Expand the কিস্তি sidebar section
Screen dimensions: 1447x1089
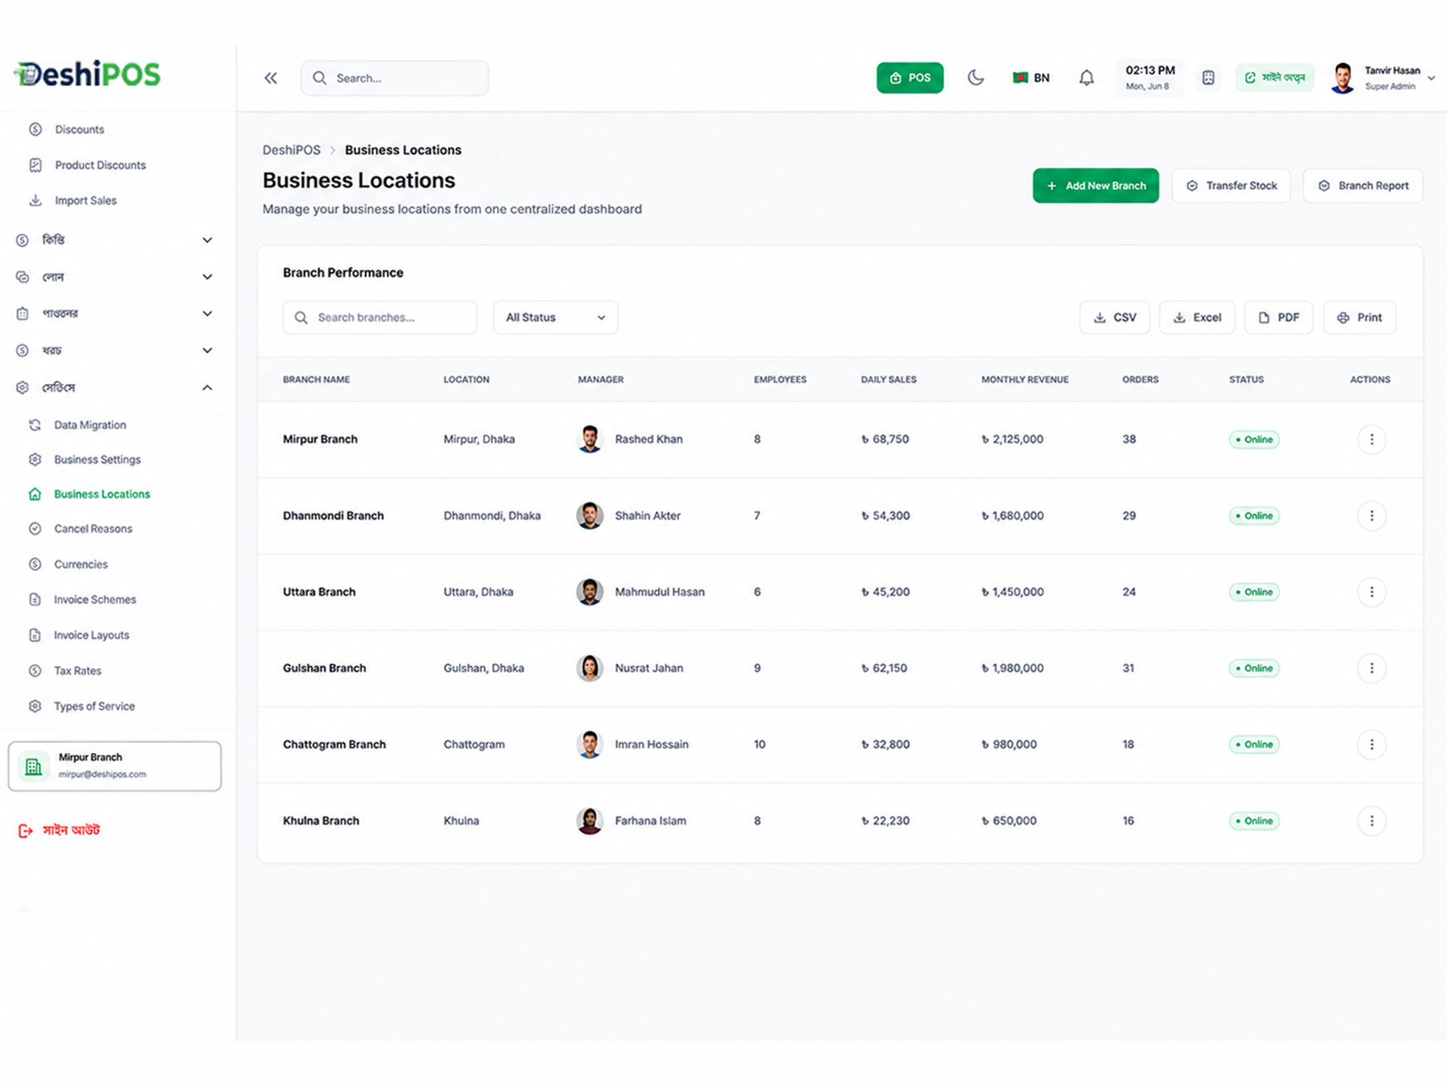tap(114, 240)
